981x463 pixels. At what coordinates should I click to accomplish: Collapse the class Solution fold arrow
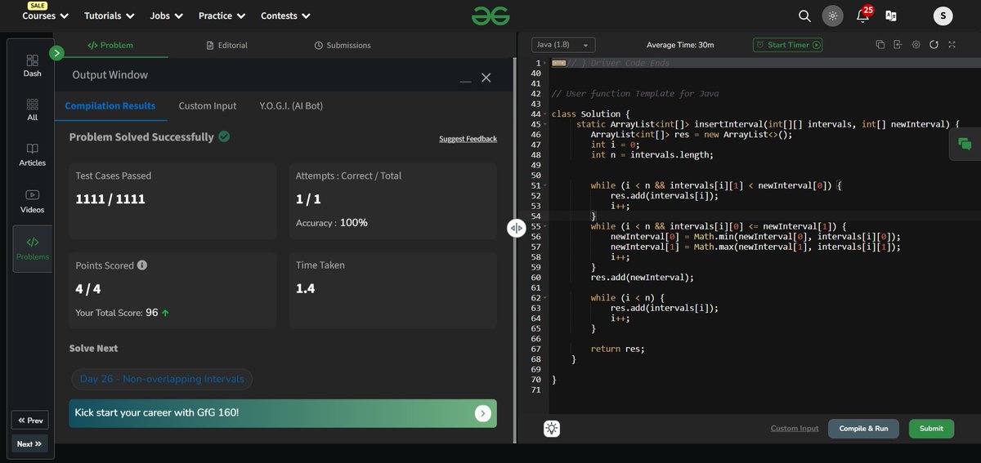pos(545,114)
